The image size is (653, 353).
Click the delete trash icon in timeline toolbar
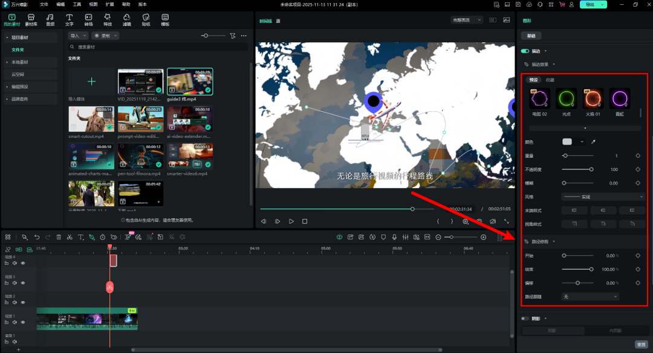pyautogui.click(x=59, y=237)
